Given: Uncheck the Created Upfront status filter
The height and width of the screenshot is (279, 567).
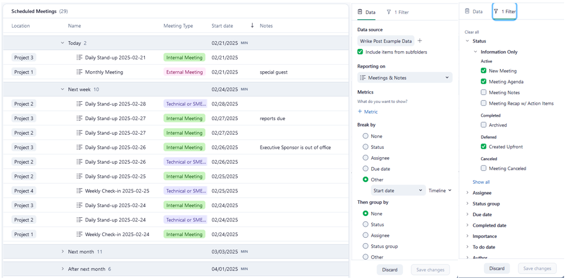Looking at the screenshot, I should point(483,147).
